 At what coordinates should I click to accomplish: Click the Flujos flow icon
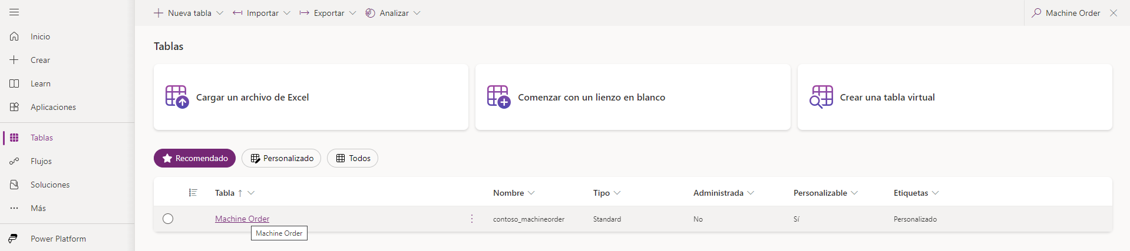coord(14,161)
